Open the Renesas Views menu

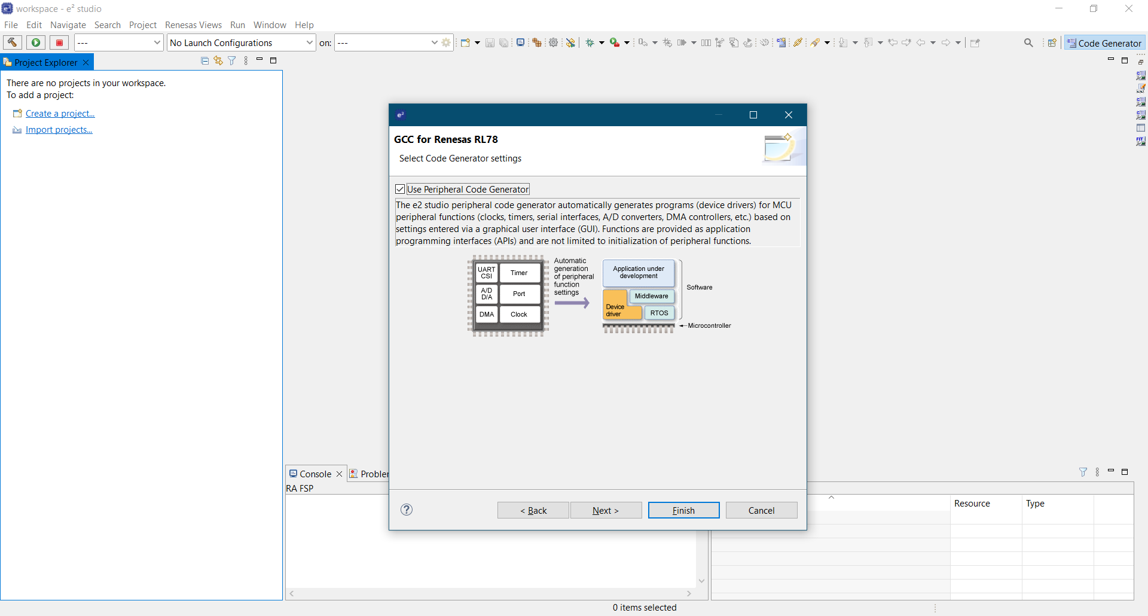click(x=193, y=25)
